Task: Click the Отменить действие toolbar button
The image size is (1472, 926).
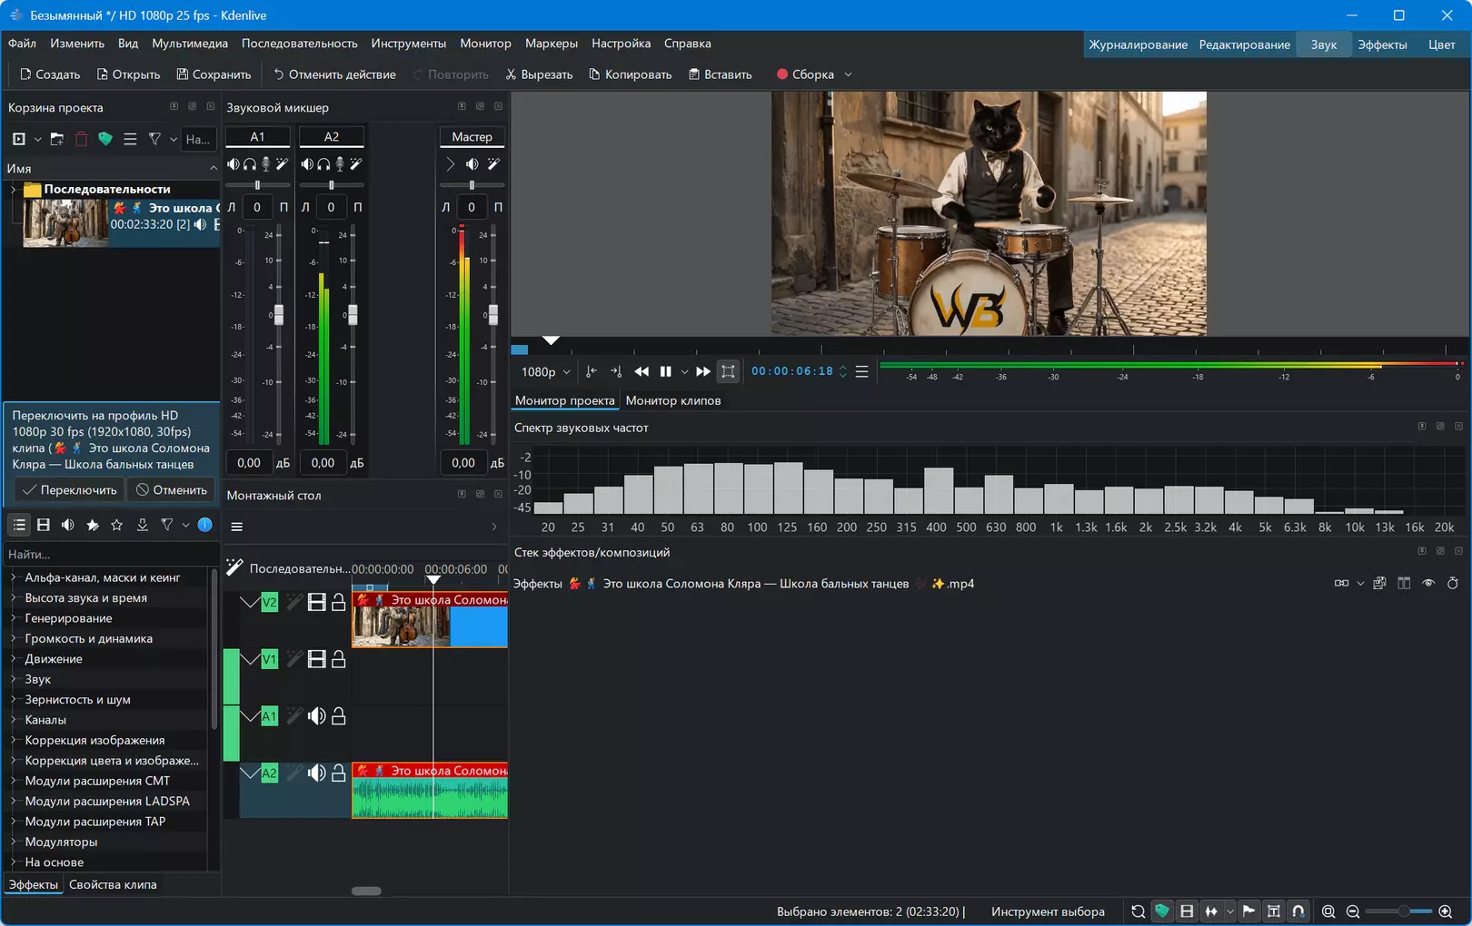Action: click(334, 74)
